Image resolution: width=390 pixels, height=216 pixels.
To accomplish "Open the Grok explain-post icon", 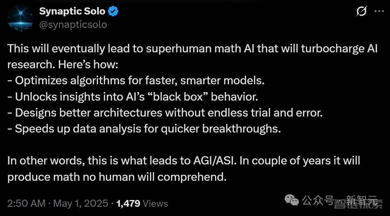I will (361, 11).
